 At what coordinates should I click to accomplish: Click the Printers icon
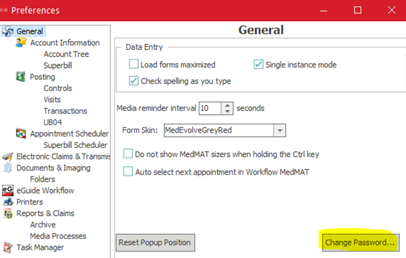coord(8,202)
